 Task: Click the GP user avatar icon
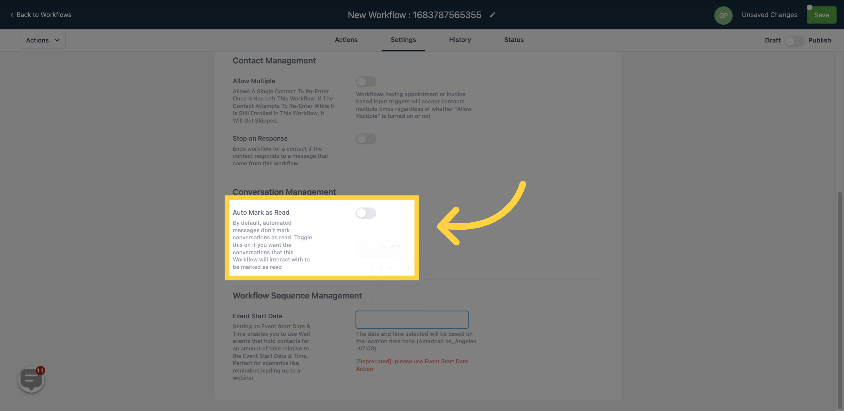point(723,15)
